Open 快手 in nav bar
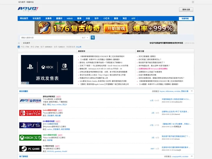 pyautogui.click(x=97, y=18)
